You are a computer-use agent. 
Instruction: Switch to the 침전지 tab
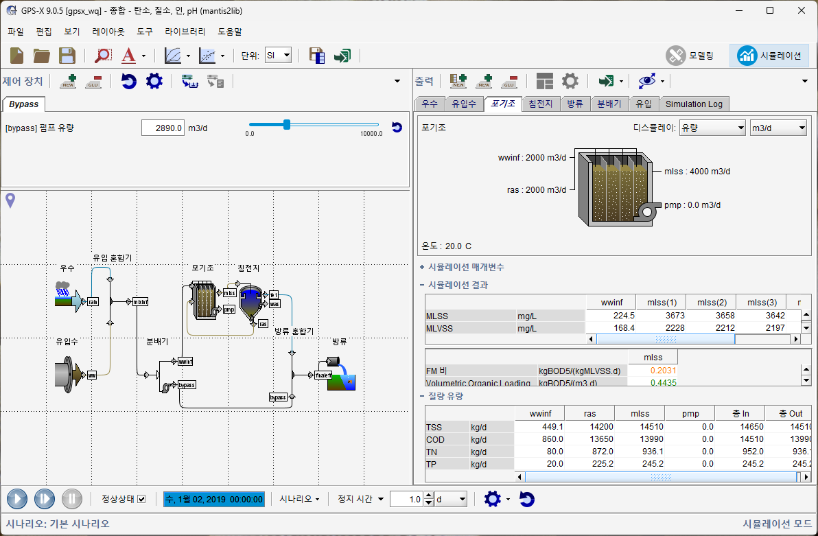click(540, 104)
